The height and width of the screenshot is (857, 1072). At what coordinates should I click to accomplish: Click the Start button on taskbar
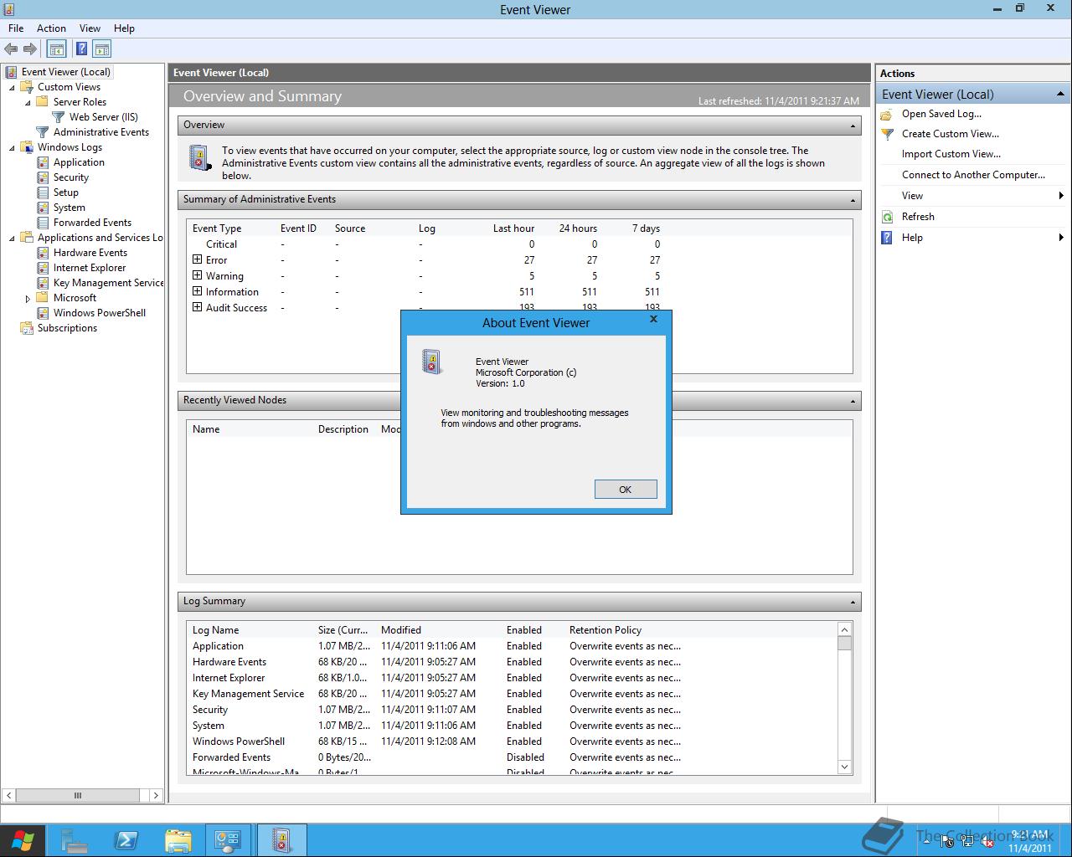point(22,840)
